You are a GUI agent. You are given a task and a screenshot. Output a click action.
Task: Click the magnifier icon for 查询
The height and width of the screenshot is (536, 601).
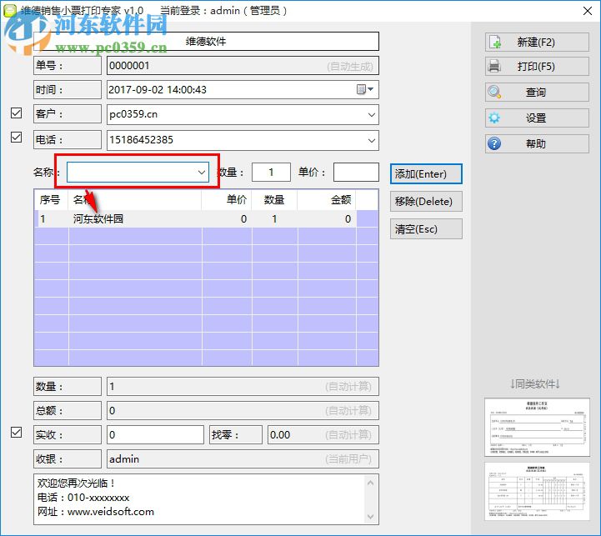[495, 93]
